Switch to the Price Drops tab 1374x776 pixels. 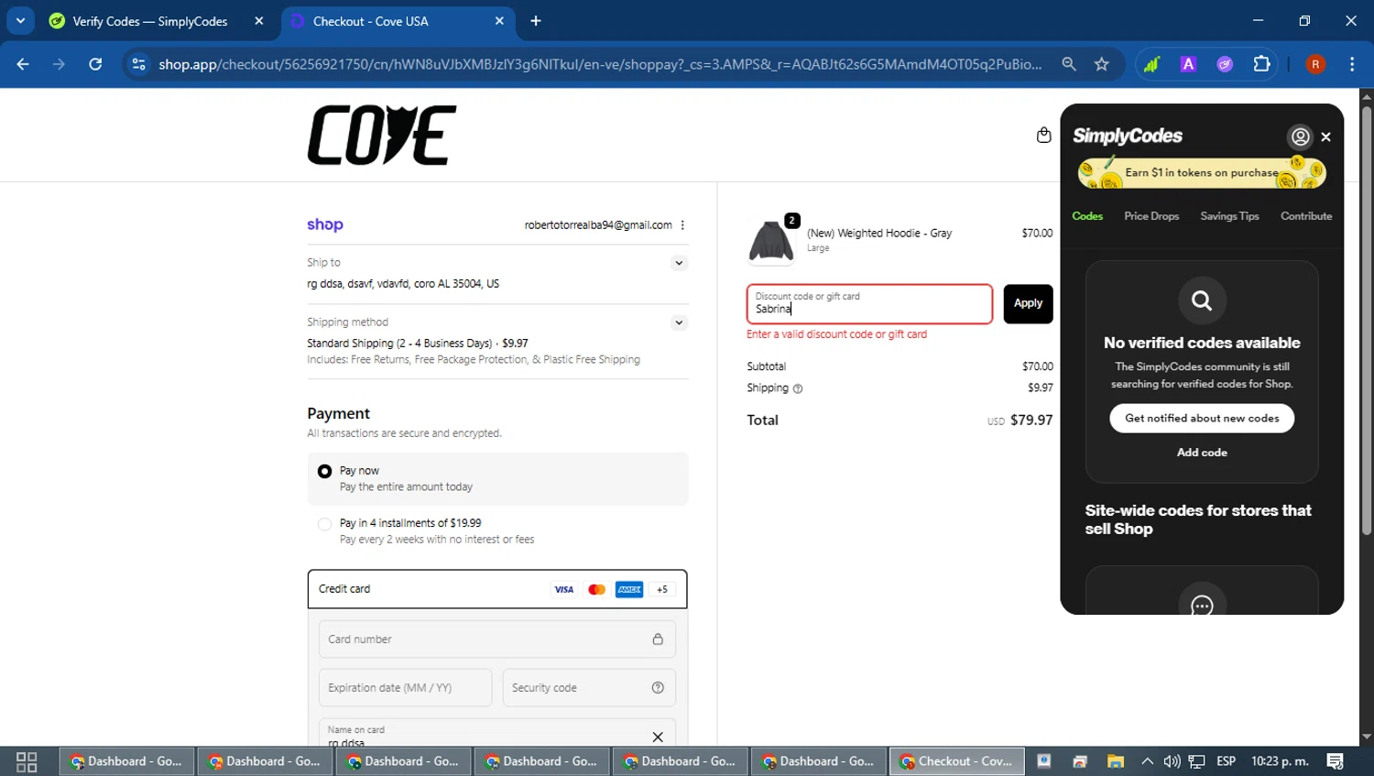coord(1151,216)
